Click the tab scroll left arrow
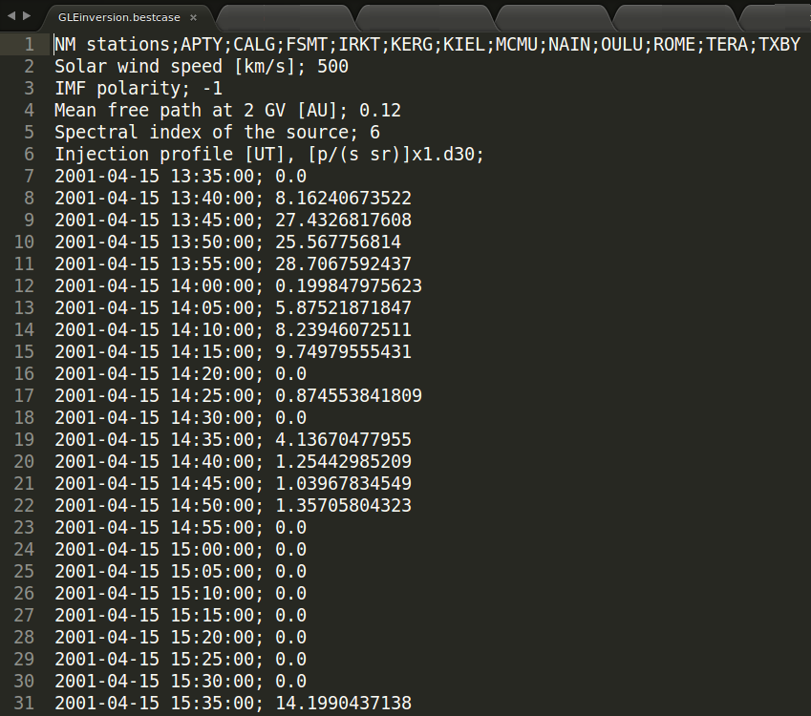Viewport: 811px width, 716px height. tap(11, 16)
